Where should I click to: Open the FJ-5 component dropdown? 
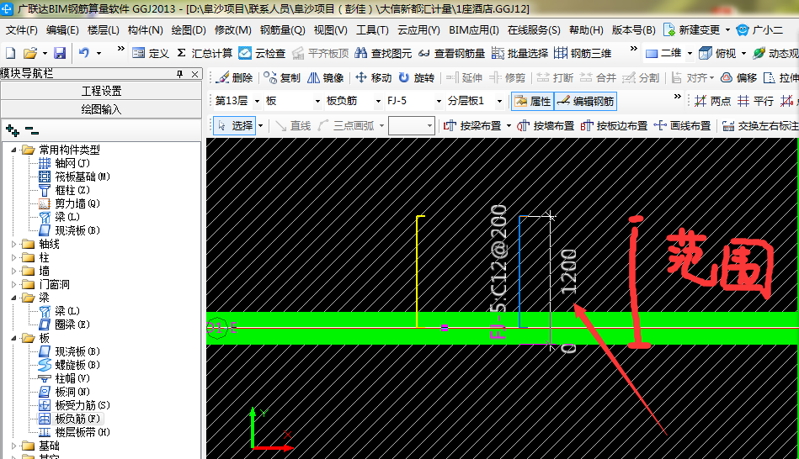point(439,101)
